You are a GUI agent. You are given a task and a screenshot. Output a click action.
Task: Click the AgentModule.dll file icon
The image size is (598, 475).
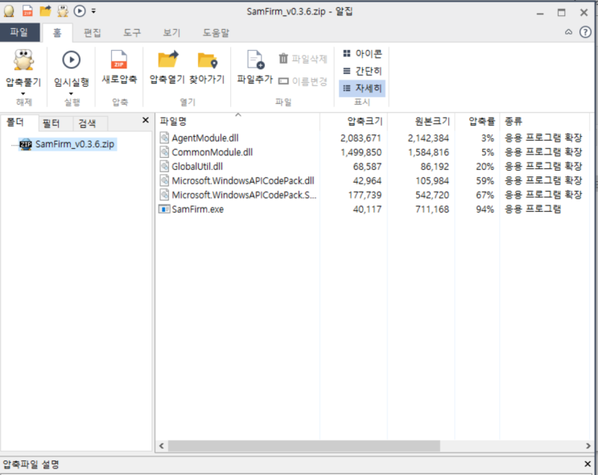tap(164, 138)
